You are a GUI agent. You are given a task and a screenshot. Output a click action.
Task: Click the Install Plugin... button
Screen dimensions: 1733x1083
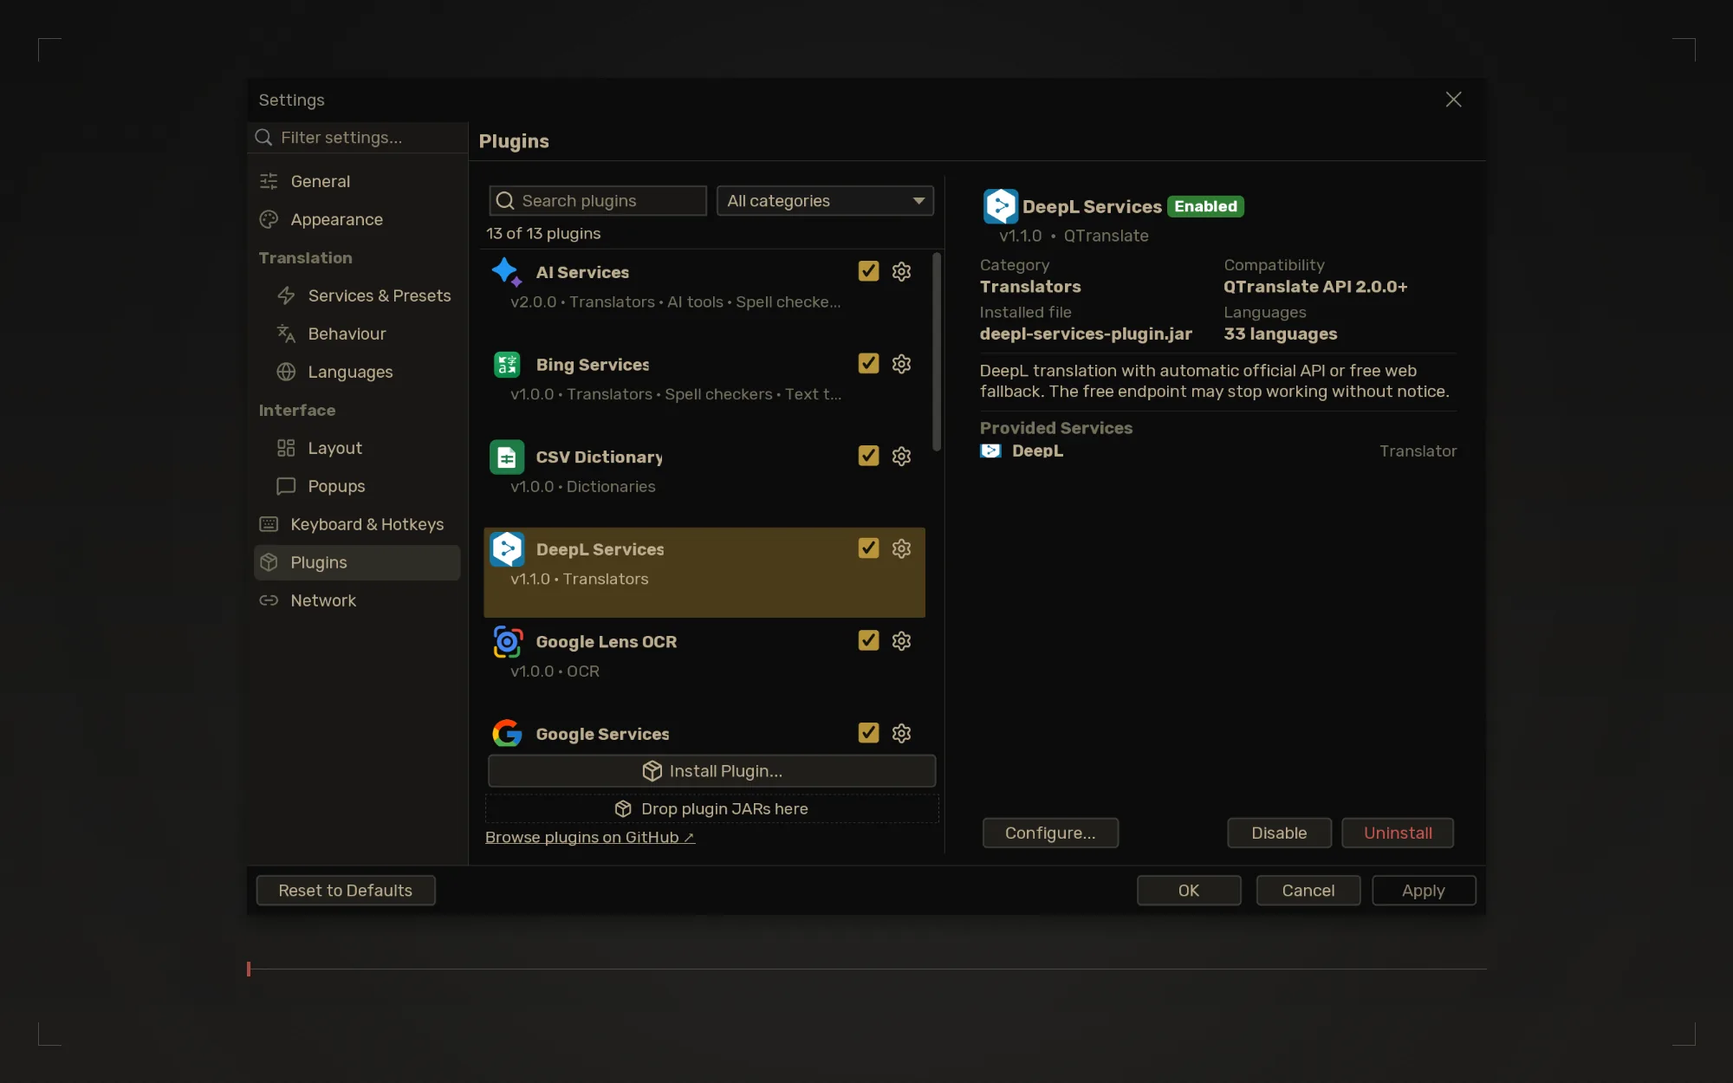712,771
